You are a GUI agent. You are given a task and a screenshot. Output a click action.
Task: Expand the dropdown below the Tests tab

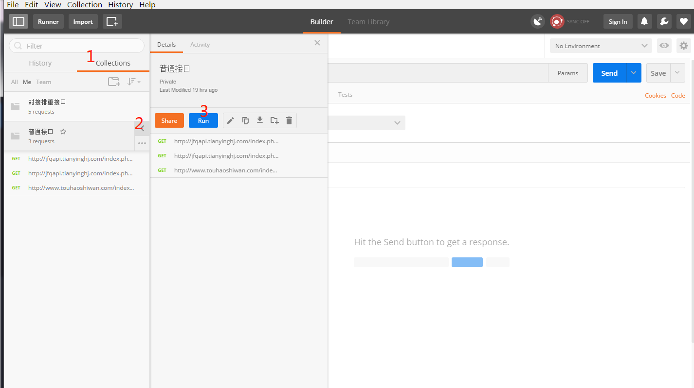(397, 123)
